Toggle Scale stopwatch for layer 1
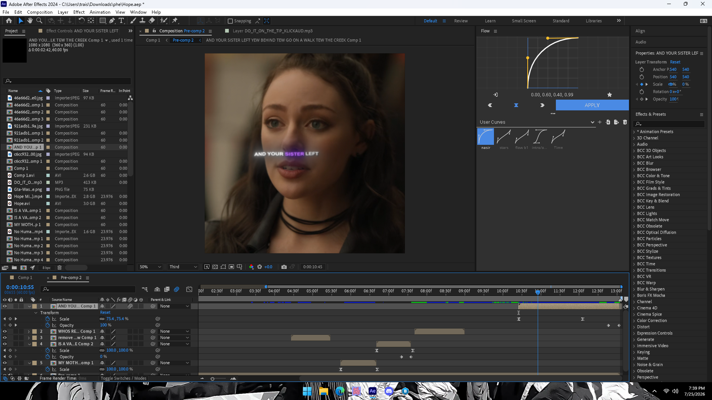 coord(47,319)
